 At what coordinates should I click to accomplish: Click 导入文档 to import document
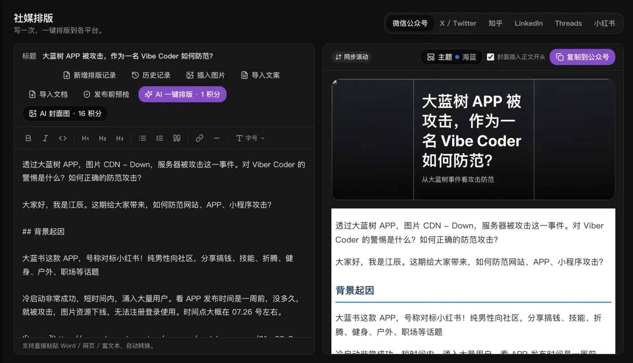(48, 94)
